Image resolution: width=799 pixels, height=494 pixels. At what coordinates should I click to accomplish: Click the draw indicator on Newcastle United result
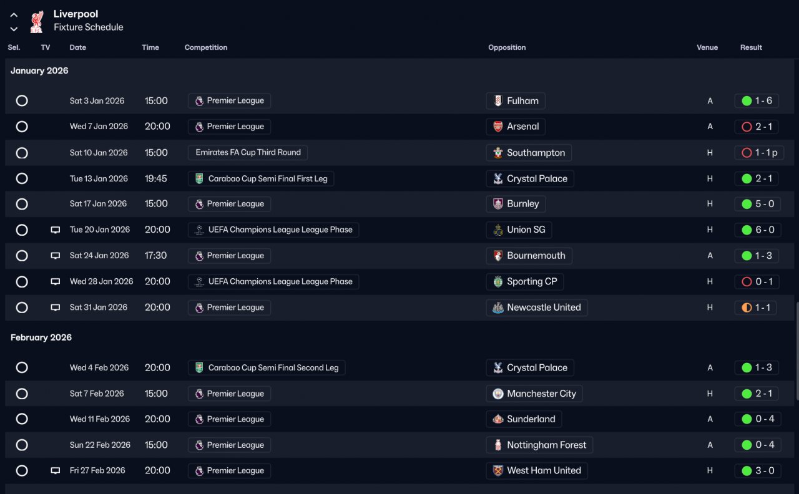(x=747, y=308)
